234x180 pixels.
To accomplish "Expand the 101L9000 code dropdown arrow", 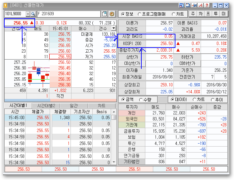I will tap(28, 14).
